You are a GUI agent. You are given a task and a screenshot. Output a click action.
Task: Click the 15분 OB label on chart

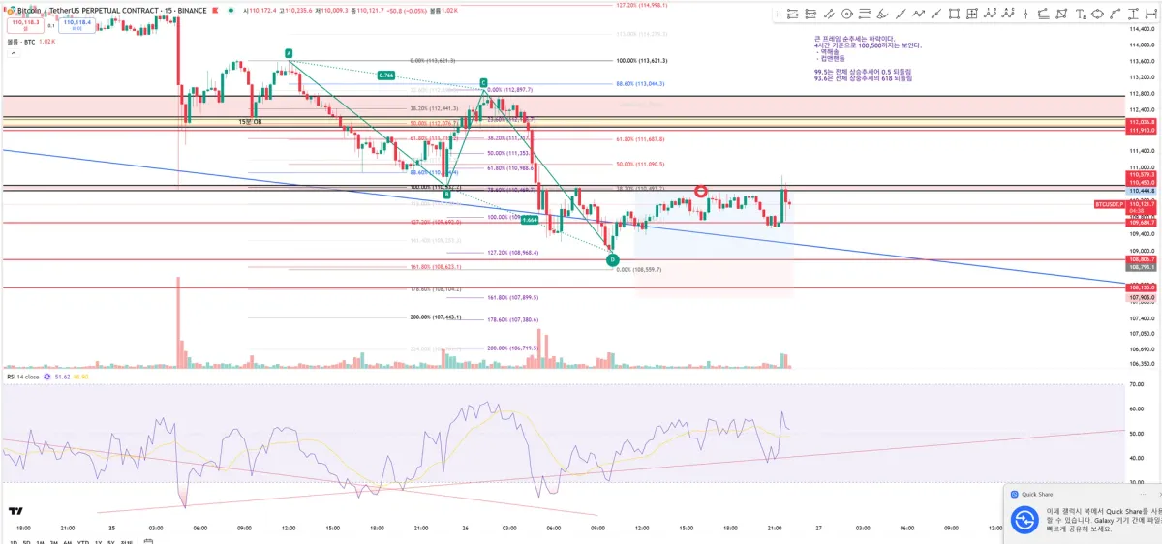(250, 122)
